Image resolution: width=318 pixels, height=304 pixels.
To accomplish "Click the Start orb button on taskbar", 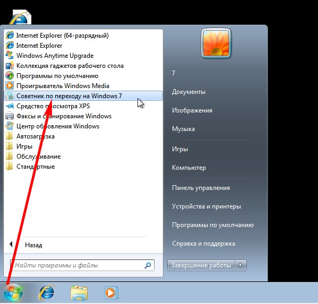I will coord(13,292).
